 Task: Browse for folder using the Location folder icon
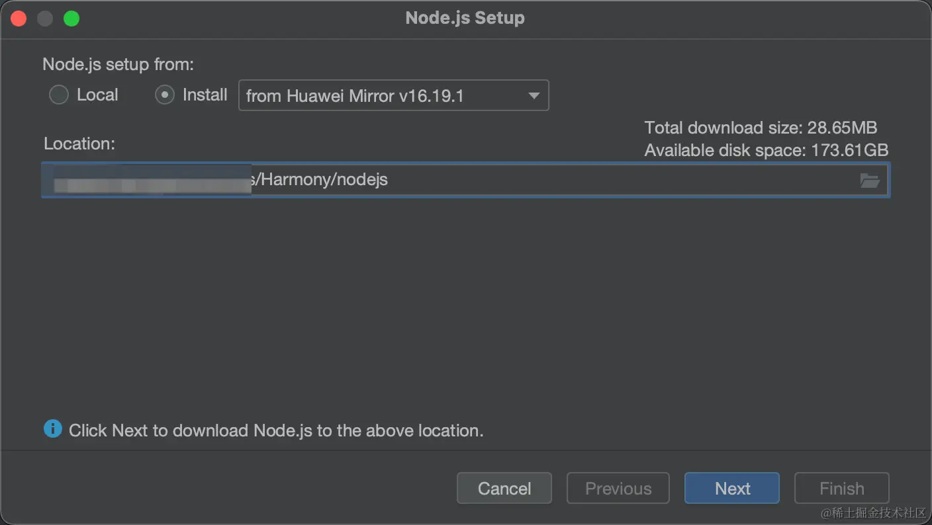tap(869, 181)
